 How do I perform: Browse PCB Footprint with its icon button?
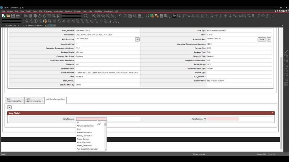tap(137, 39)
